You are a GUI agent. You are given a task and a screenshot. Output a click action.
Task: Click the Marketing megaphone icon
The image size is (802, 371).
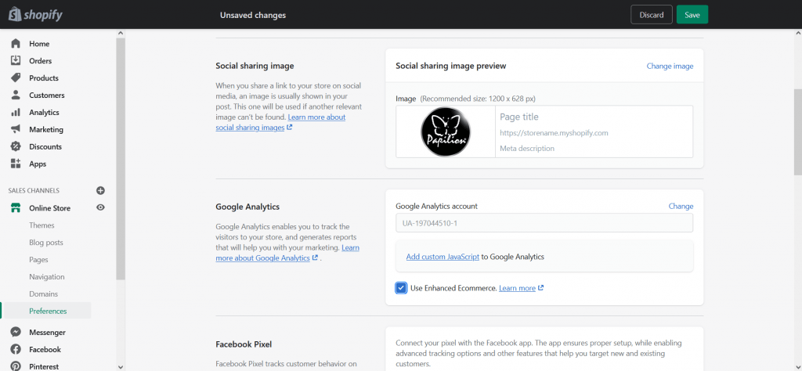16,129
